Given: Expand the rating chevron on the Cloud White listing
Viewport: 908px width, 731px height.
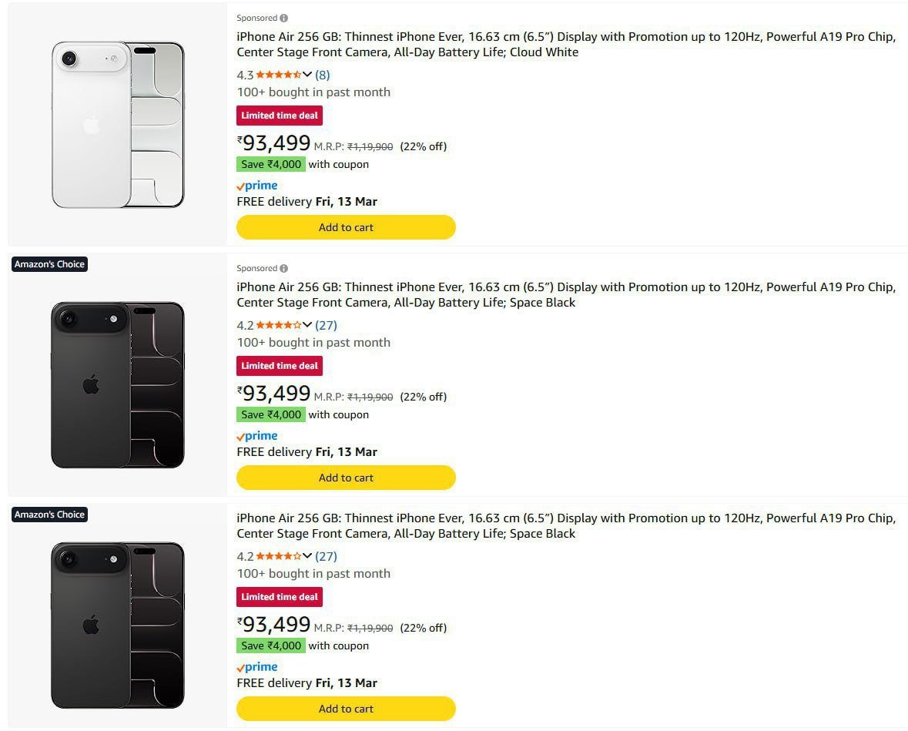Looking at the screenshot, I should pyautogui.click(x=307, y=75).
